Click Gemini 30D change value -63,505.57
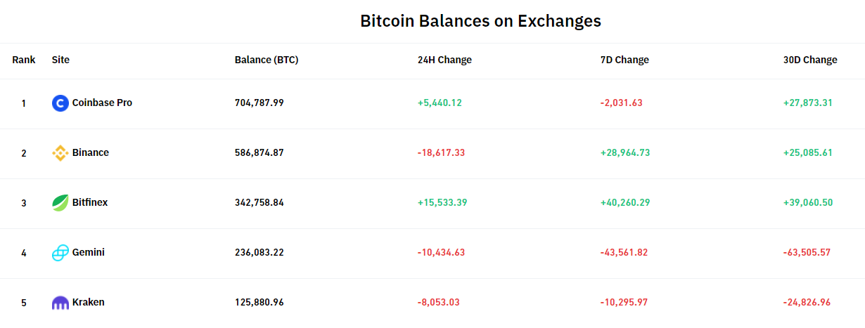 [x=807, y=252]
